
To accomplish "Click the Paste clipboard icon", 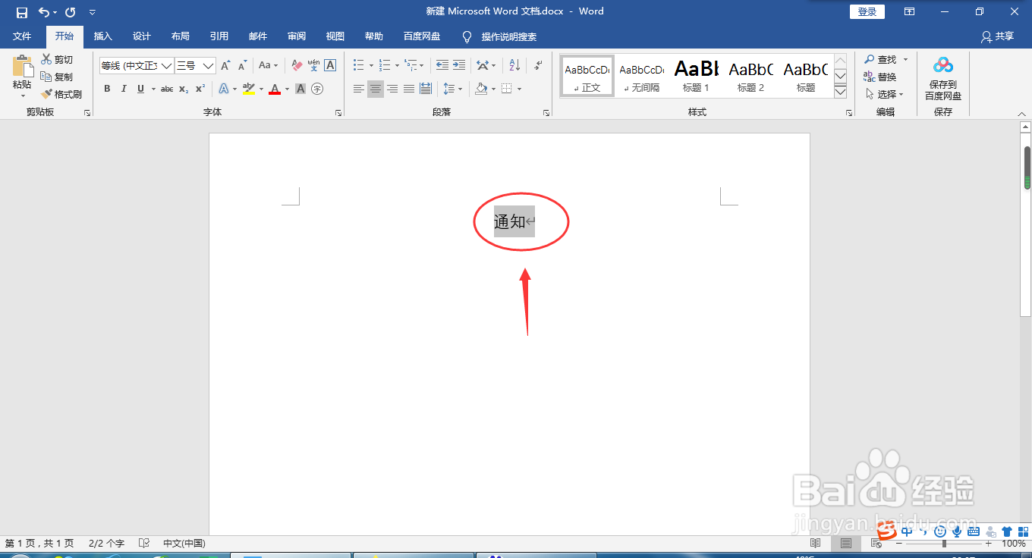I will coord(22,66).
